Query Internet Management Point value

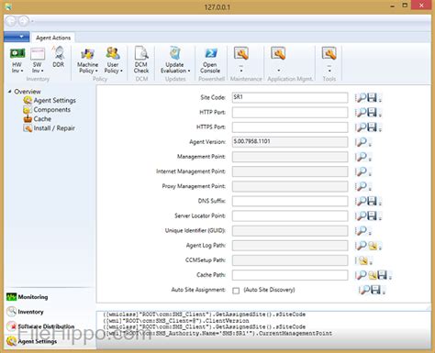coord(361,171)
